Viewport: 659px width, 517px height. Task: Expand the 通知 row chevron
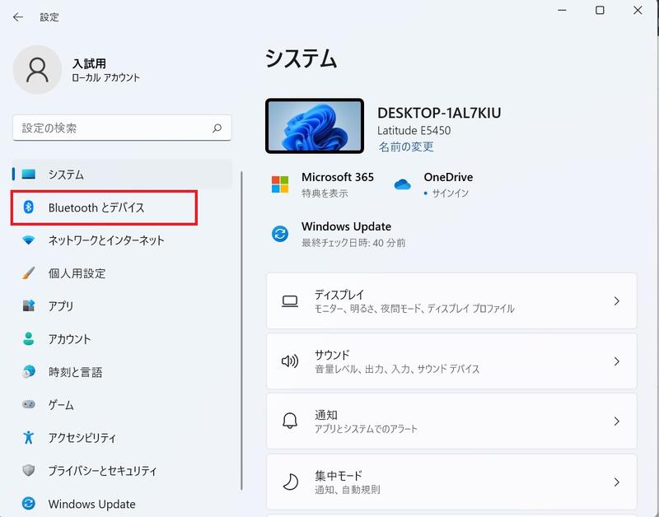[x=616, y=422]
